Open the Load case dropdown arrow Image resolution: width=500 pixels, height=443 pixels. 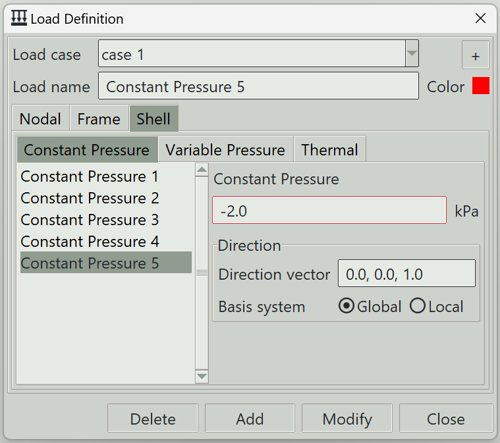(412, 53)
